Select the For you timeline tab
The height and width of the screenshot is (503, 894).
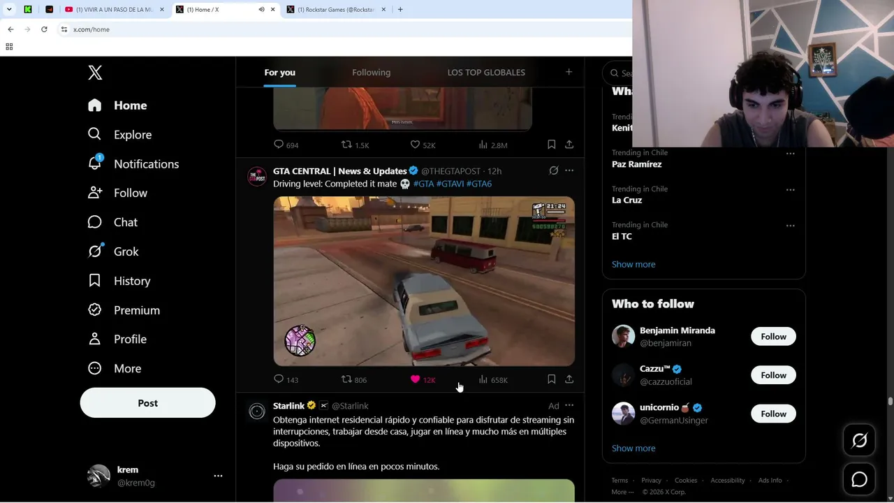tap(279, 73)
